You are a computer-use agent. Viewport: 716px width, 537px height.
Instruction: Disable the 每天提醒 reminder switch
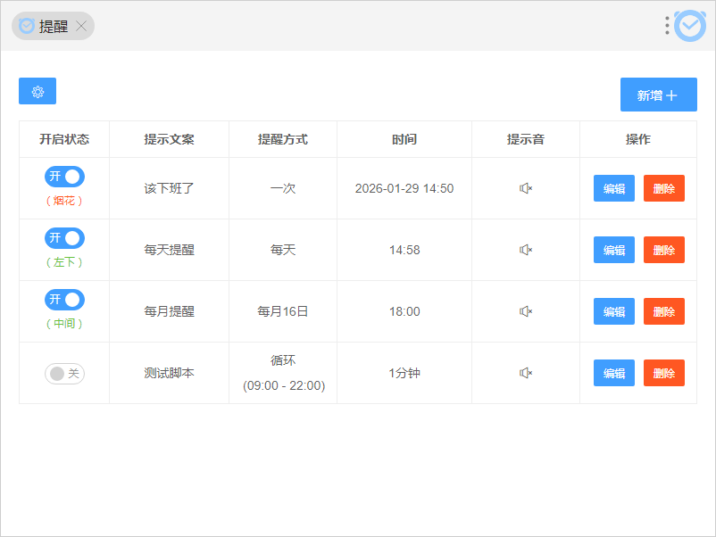click(x=64, y=238)
